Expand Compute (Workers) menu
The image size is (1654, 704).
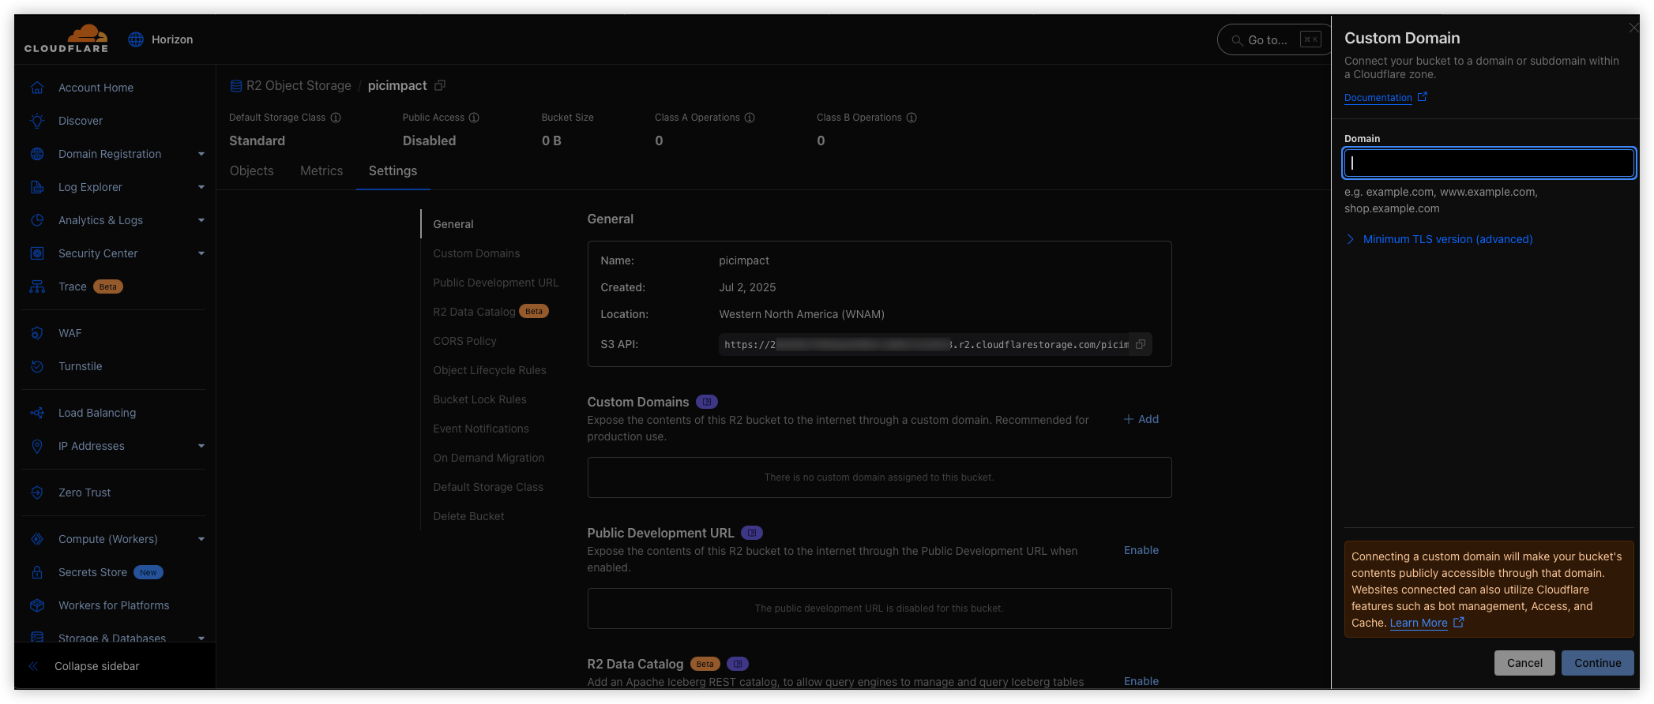point(201,539)
